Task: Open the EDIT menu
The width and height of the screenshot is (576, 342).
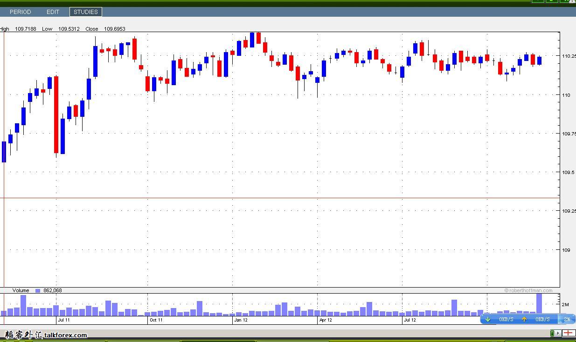Action: click(x=53, y=12)
